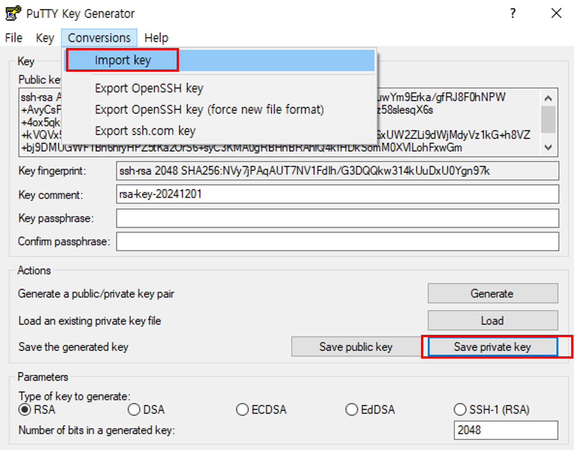Click 'Generate a public/private key pair' text
This screenshot has width=574, height=450.
coord(97,294)
